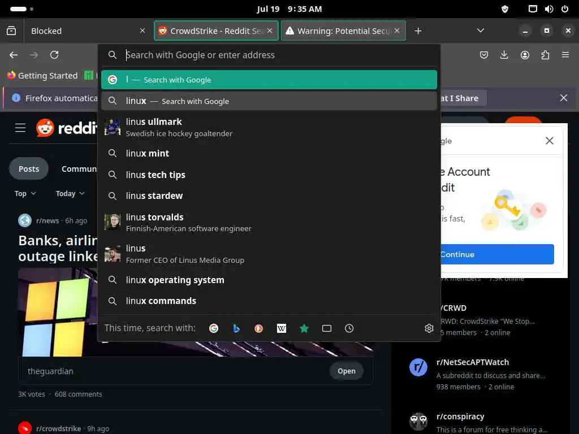The width and height of the screenshot is (579, 434).
Task: Close the Warning Potential Security tab
Action: pos(397,31)
